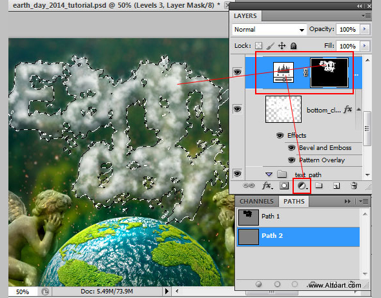Click Path 2 thumbnail
381x298 pixels.
pos(249,237)
